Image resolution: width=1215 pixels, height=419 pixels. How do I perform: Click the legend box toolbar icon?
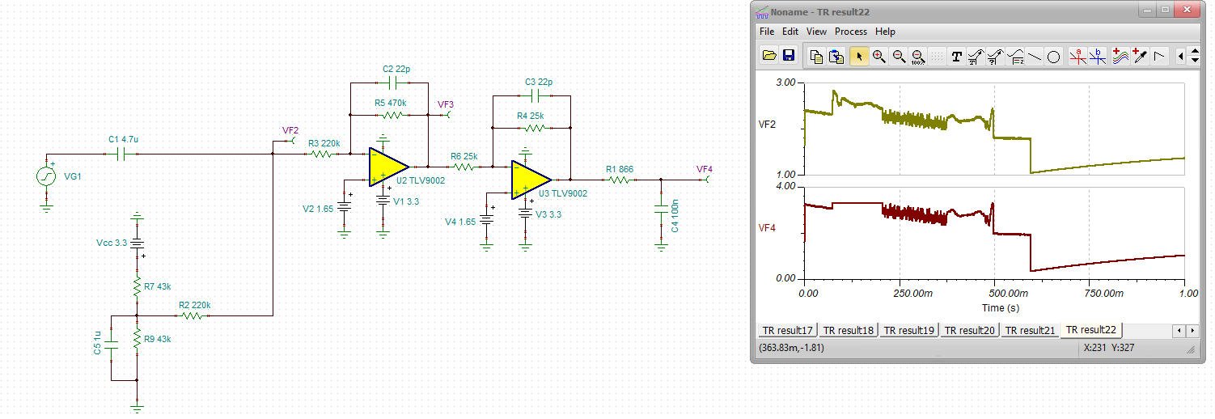1015,56
